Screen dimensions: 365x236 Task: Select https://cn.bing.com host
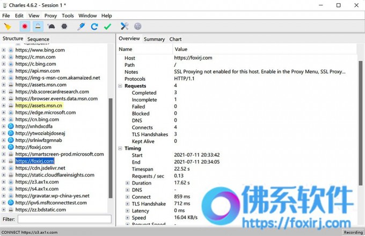click(37, 119)
